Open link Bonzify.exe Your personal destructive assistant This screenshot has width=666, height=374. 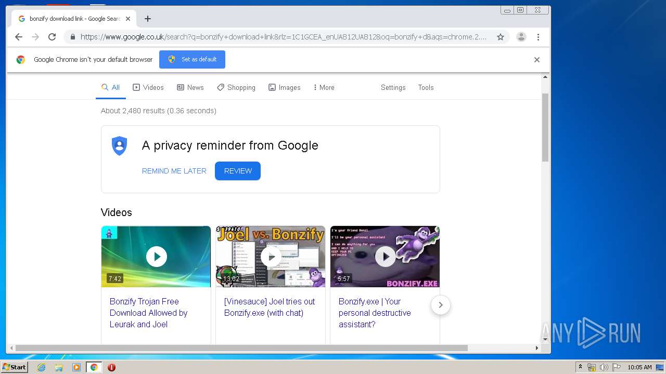coord(375,313)
